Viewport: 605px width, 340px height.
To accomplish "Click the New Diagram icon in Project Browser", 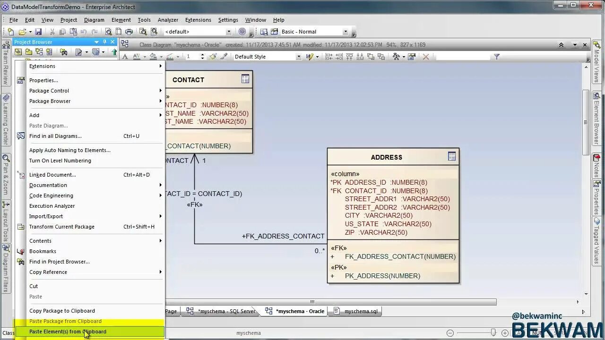I will click(x=39, y=52).
